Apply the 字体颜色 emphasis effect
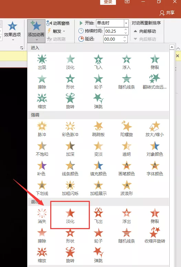Viewport: 181px width, 267px height. pos(155,168)
